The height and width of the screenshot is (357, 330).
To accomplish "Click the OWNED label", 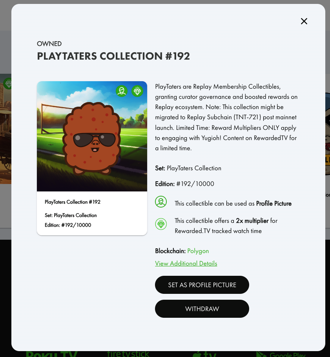I will coord(49,44).
